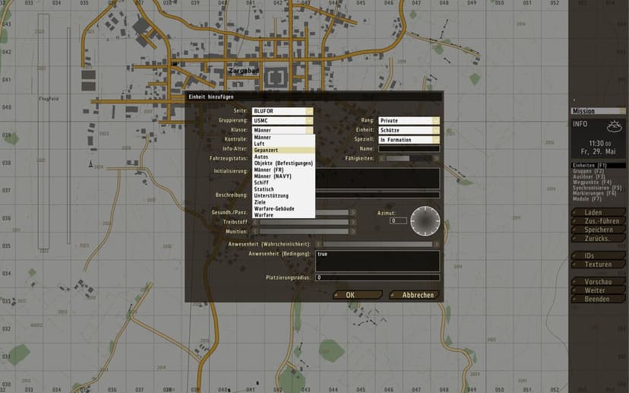The width and height of the screenshot is (629, 393).
Task: Adjust the Anwesenheit (Wahrscheinlichkeit) slider
Action: tap(377, 244)
